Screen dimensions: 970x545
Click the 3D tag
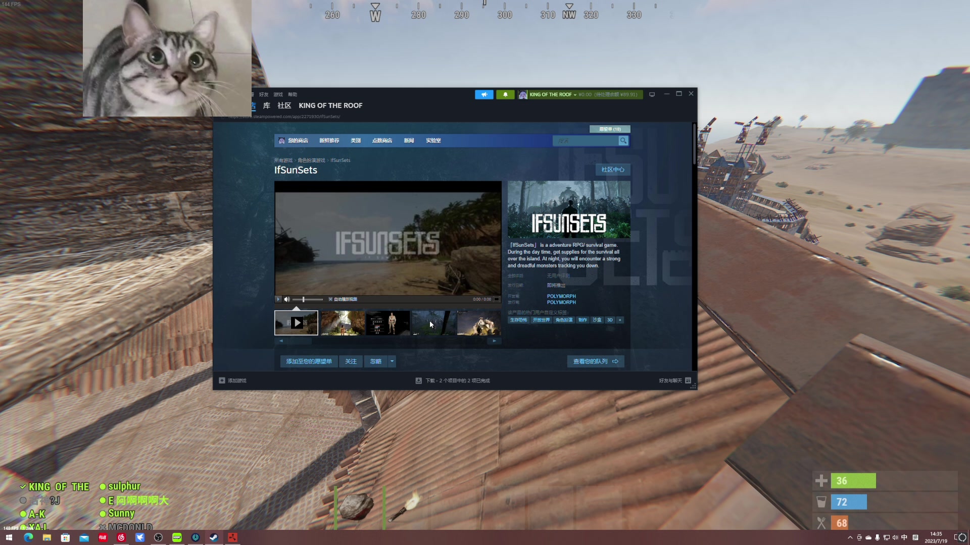[x=610, y=320]
